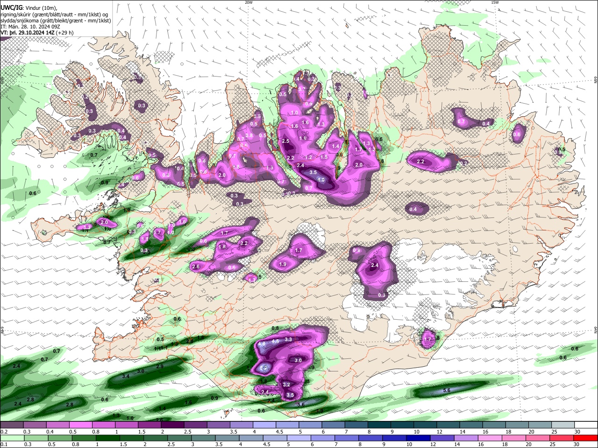Click the '0.1' label in the green legend row

point(4,444)
